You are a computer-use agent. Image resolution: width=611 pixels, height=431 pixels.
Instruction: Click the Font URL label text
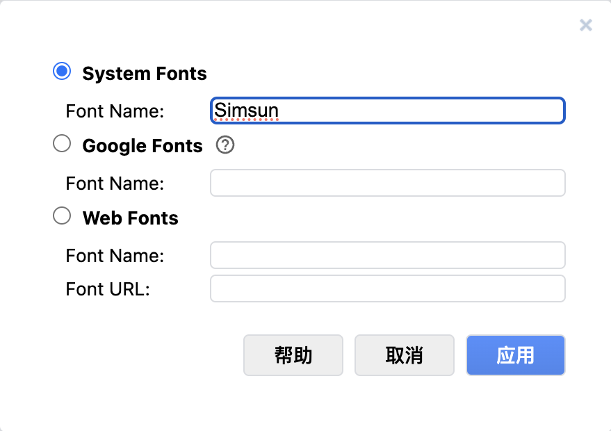click(x=108, y=289)
